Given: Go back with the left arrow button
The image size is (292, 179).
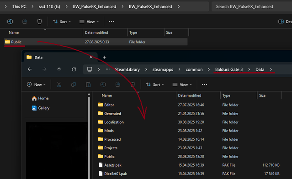Looking at the screenshot, I should [30, 69].
